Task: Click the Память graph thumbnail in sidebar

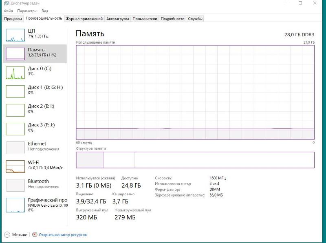Action: [15, 54]
